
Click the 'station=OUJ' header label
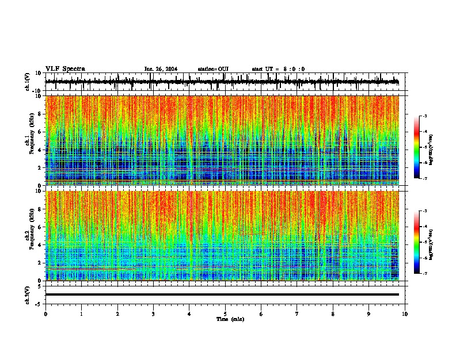(213, 69)
